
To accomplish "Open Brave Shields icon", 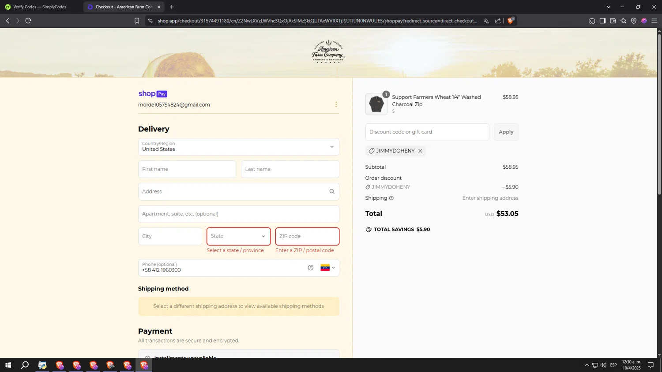I will [x=511, y=20].
